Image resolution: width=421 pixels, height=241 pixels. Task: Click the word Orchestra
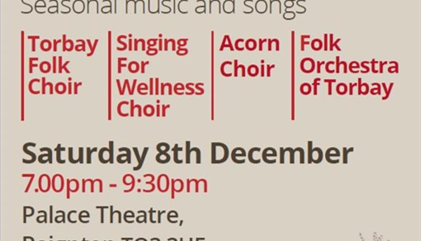pos(349,66)
